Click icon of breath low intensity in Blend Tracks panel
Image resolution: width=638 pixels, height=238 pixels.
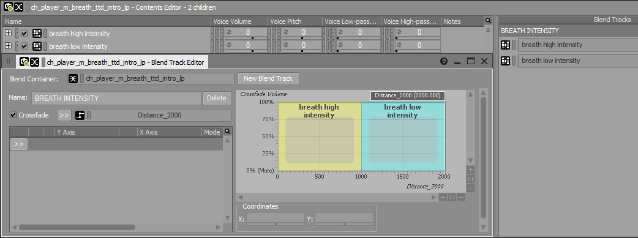pyautogui.click(x=505, y=61)
